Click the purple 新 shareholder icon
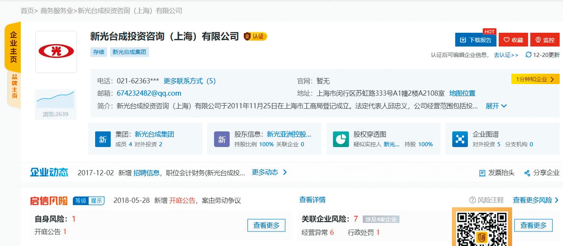This screenshot has width=563, height=246. click(x=222, y=139)
